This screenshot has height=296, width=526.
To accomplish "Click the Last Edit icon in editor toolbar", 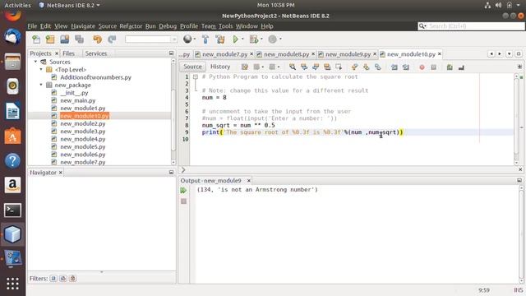I will [245, 67].
